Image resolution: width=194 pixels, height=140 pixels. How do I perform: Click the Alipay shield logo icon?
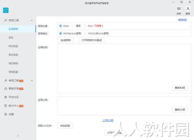pyautogui.click(x=6, y=10)
